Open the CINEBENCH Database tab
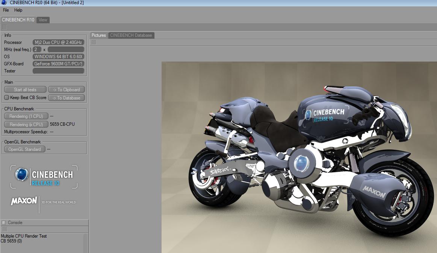 [x=131, y=35]
